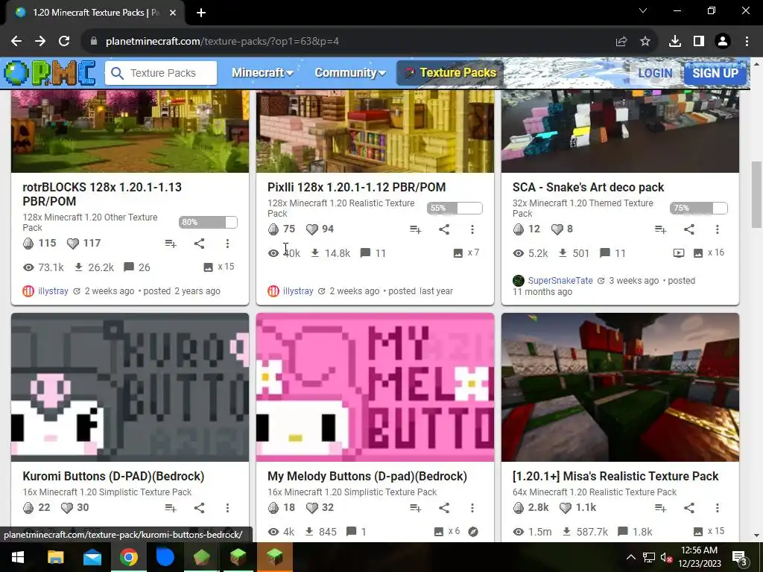Add Misa's Realistic pack to a collection

[660, 508]
